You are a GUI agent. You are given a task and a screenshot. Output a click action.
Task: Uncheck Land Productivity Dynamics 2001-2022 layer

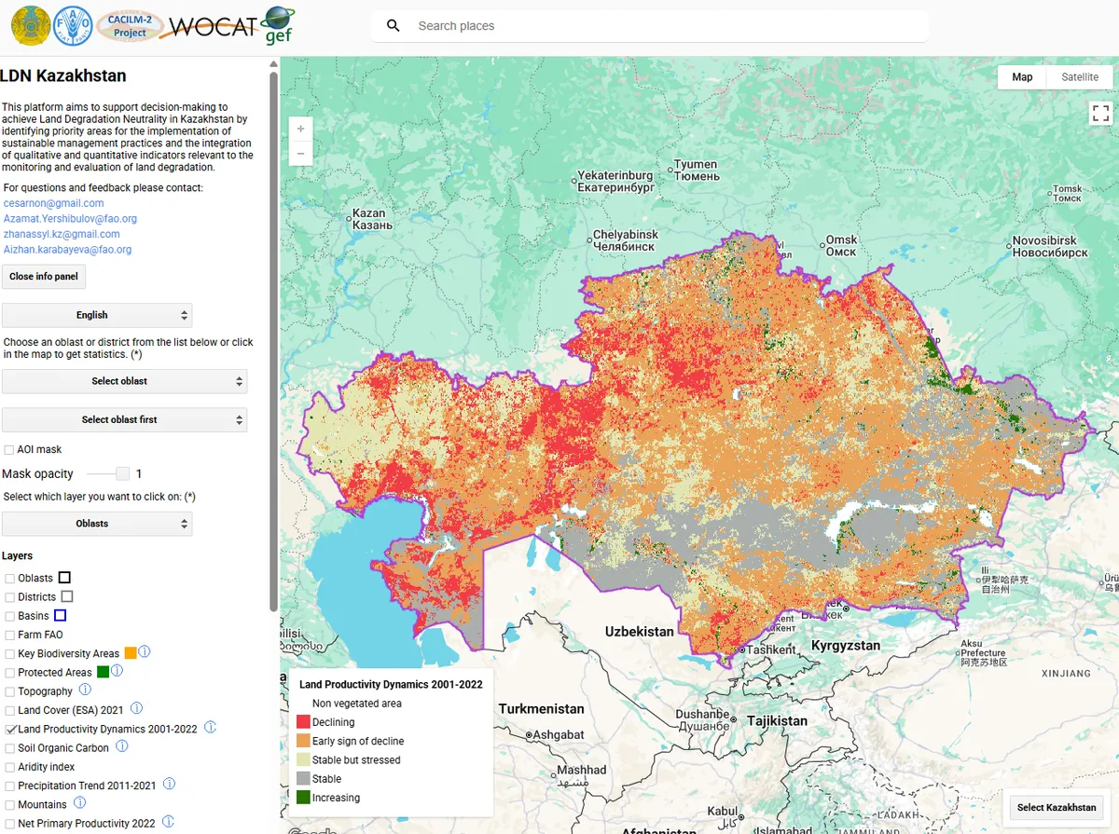[x=10, y=730]
